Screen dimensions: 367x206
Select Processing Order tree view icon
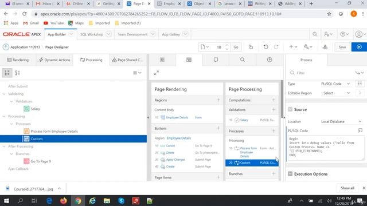(7, 73)
